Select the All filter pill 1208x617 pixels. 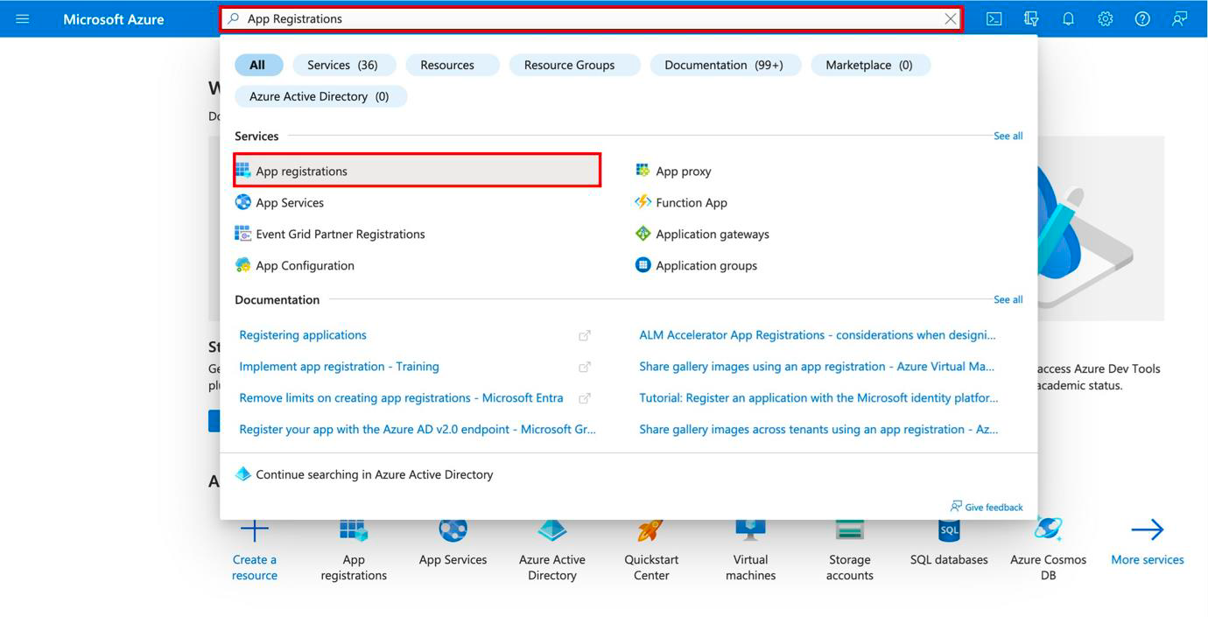pos(257,65)
